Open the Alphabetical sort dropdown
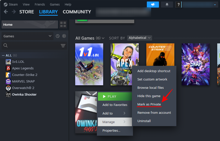220x141 pixels. tap(140, 38)
